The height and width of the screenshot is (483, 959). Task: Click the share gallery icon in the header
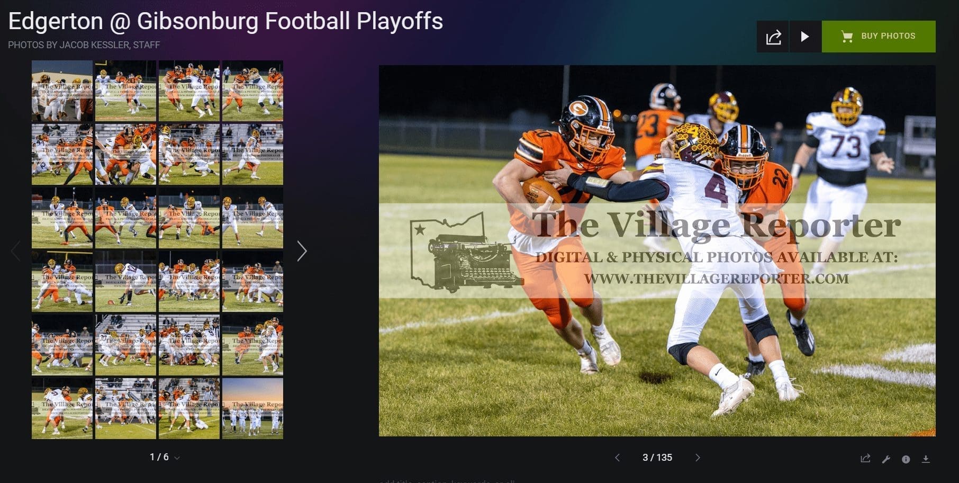pos(773,37)
